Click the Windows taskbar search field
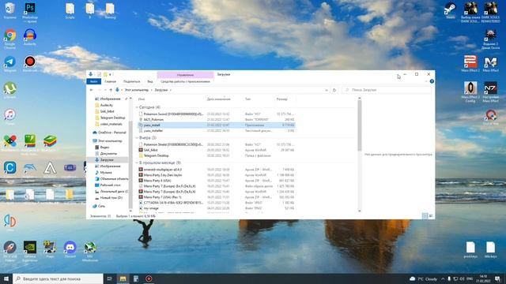The height and width of the screenshot is (284, 506). tap(58, 278)
